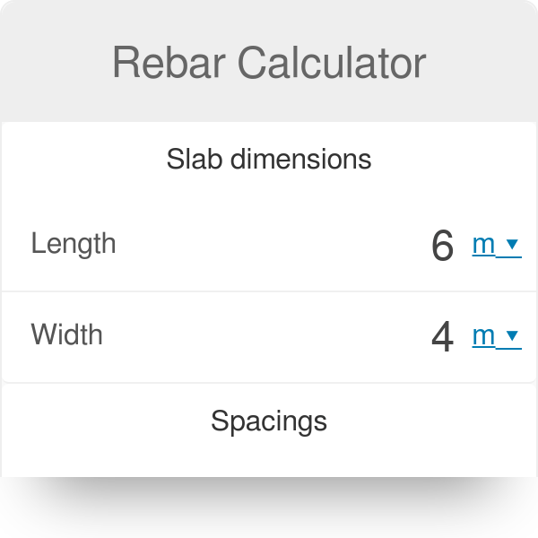Open the Length unit dropdown showing m
The width and height of the screenshot is (538, 538).
(497, 245)
